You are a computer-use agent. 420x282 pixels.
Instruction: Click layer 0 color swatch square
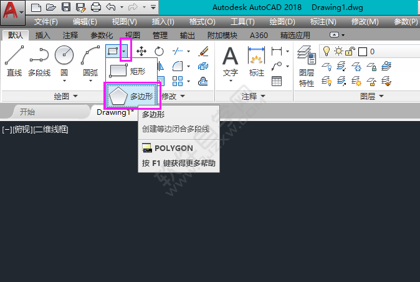tap(363, 51)
